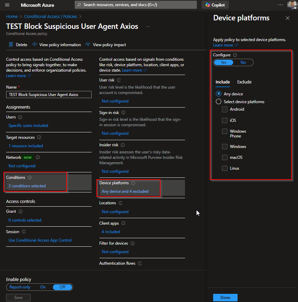Click the info icon beside Configure
Image resolution: width=298 pixels, height=302 pixels.
pyautogui.click(x=235, y=55)
